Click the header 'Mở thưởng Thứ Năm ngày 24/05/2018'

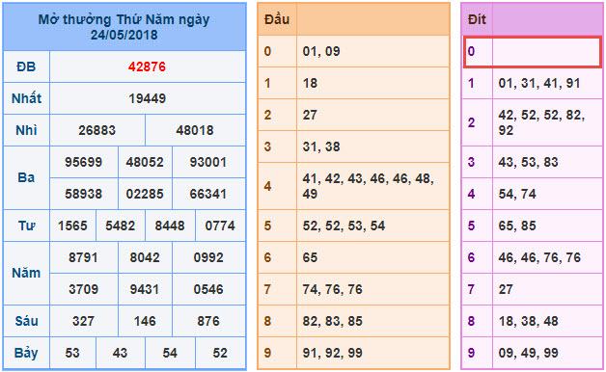click(x=124, y=27)
